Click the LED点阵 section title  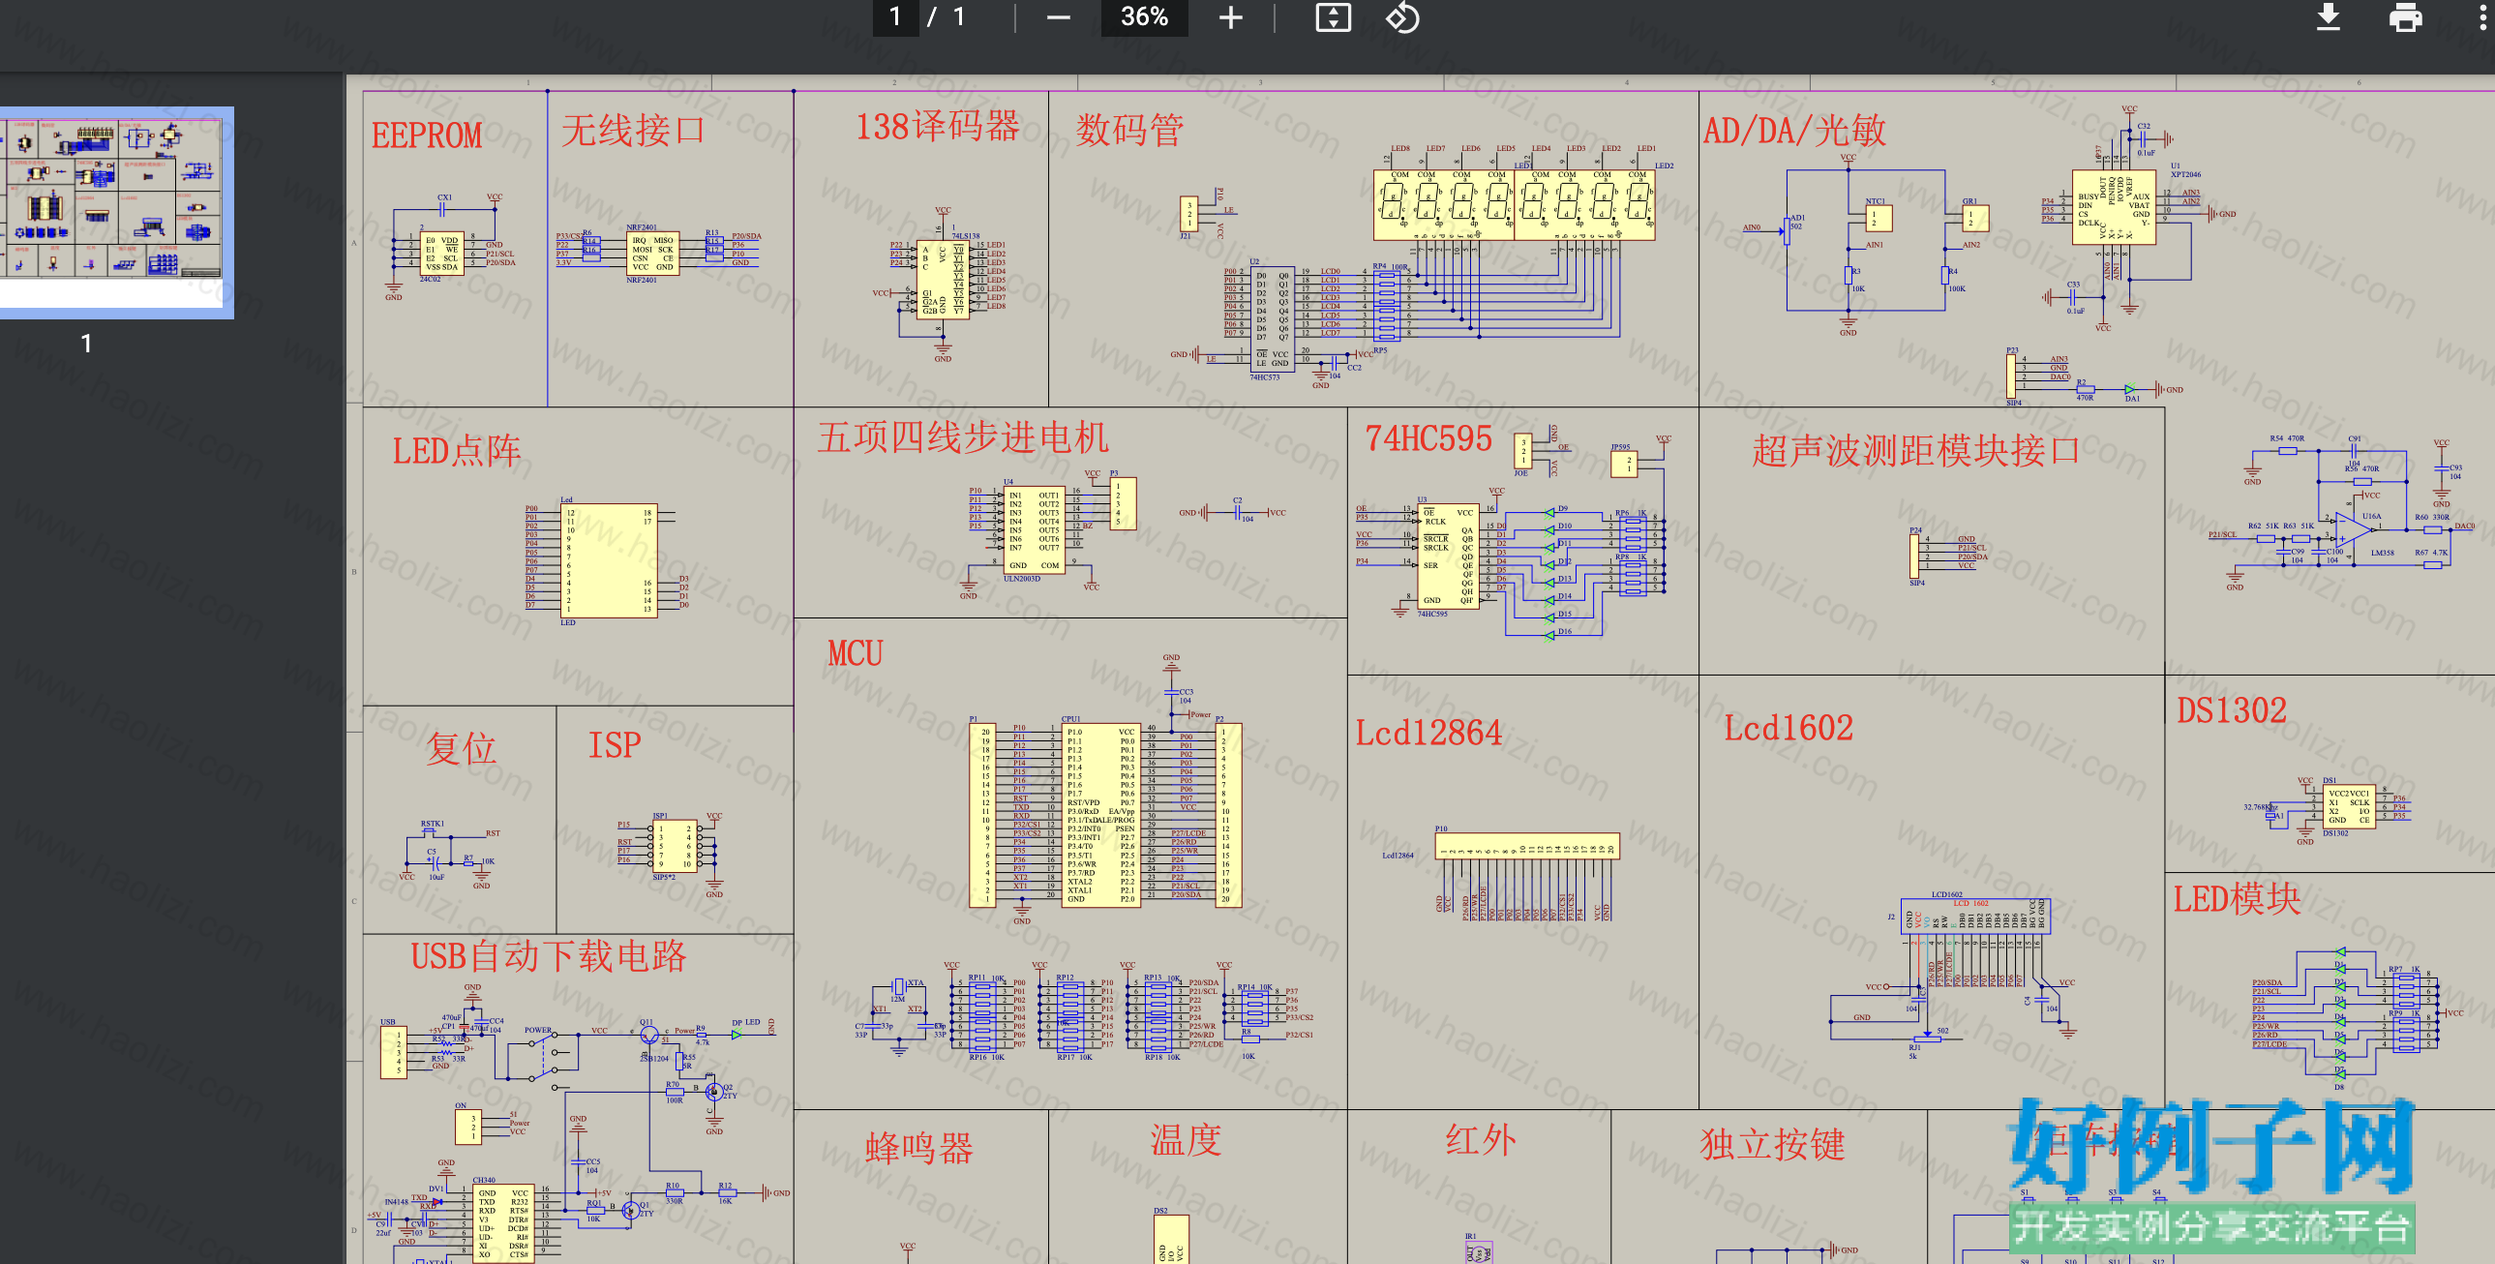pyautogui.click(x=456, y=451)
